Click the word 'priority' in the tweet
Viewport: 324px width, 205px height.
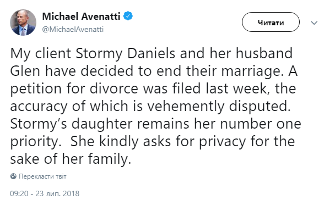click(x=35, y=142)
